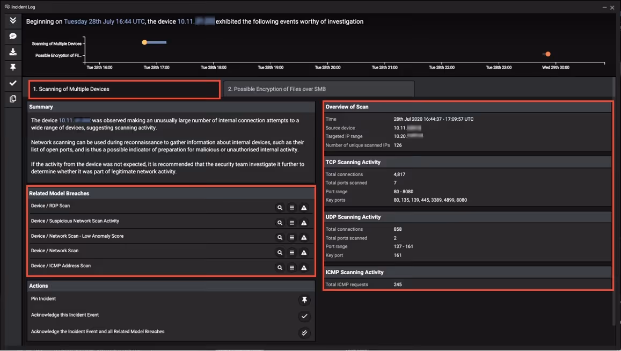Click the pin icon in left sidebar

click(13, 67)
